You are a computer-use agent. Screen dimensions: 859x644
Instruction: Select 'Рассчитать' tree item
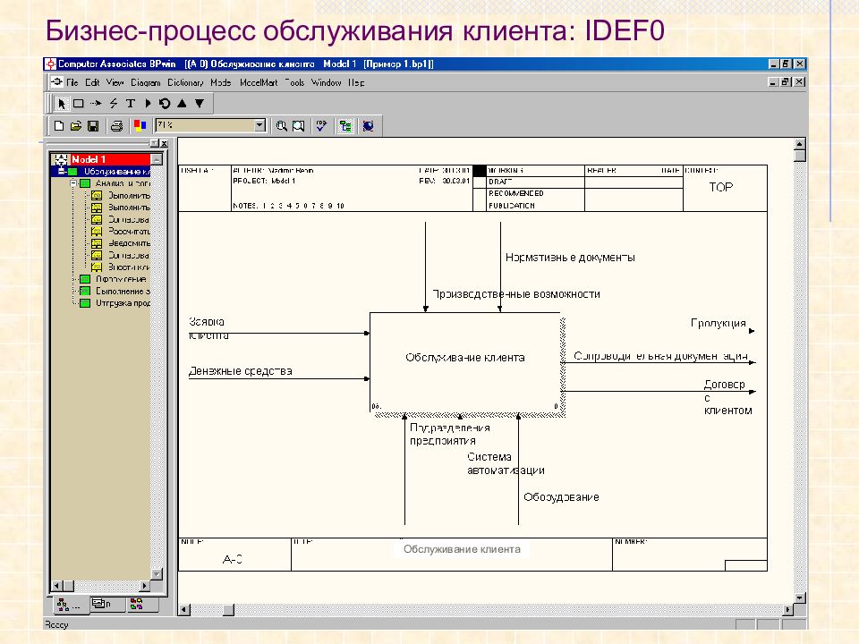tap(129, 231)
